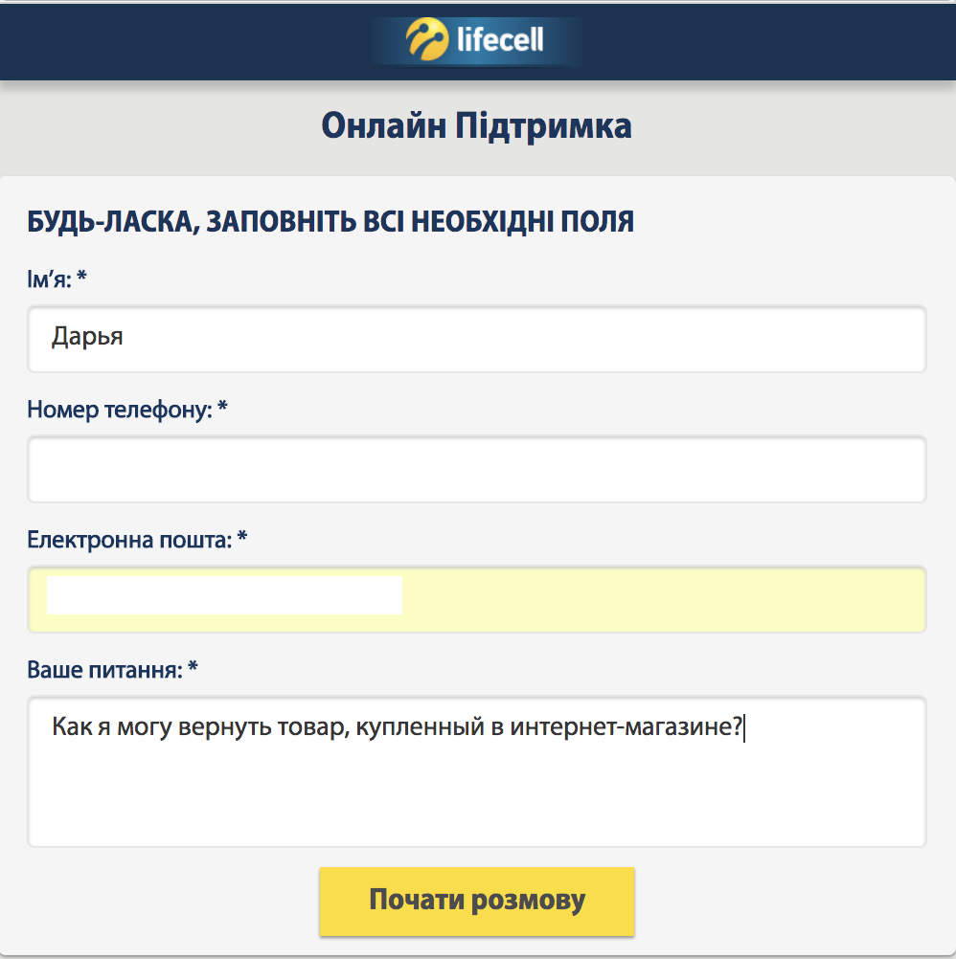Click the required asterisk beside Ім'я
Image resolution: width=956 pixels, height=959 pixels.
[x=82, y=278]
